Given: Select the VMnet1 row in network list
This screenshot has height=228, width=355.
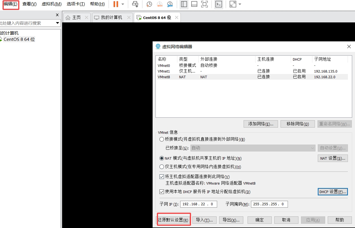Looking at the screenshot, I should pyautogui.click(x=252, y=71).
